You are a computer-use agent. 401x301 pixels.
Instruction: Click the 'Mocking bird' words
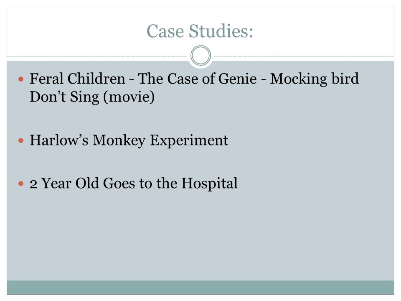click(x=315, y=79)
